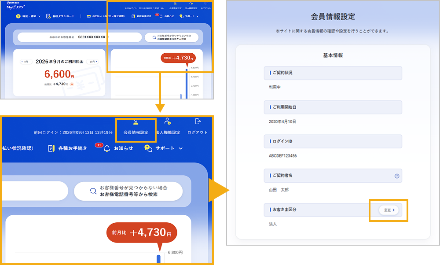
Task: Click the 6,600円 usage amount
Action: [x=59, y=74]
